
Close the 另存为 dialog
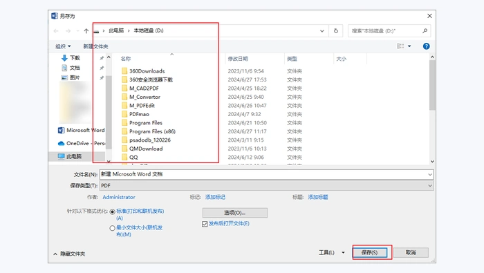429,16
